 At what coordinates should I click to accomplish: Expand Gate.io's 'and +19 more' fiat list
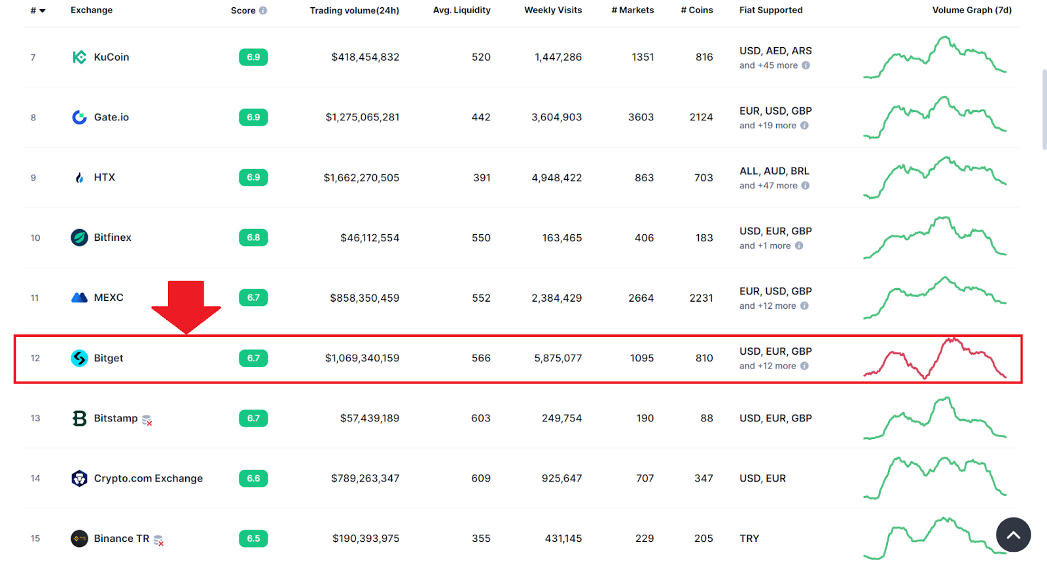(x=768, y=126)
